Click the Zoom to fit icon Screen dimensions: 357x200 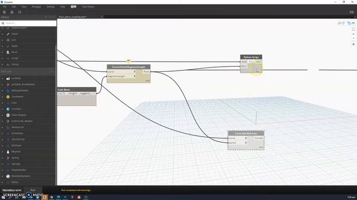click(x=353, y=29)
